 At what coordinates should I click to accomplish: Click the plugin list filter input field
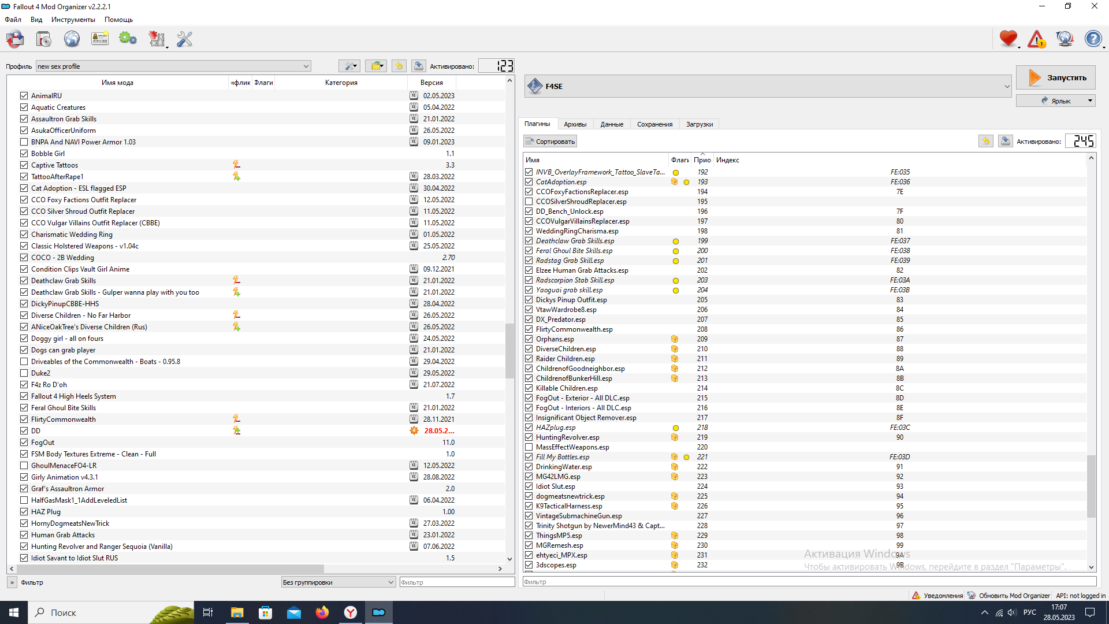(x=809, y=582)
